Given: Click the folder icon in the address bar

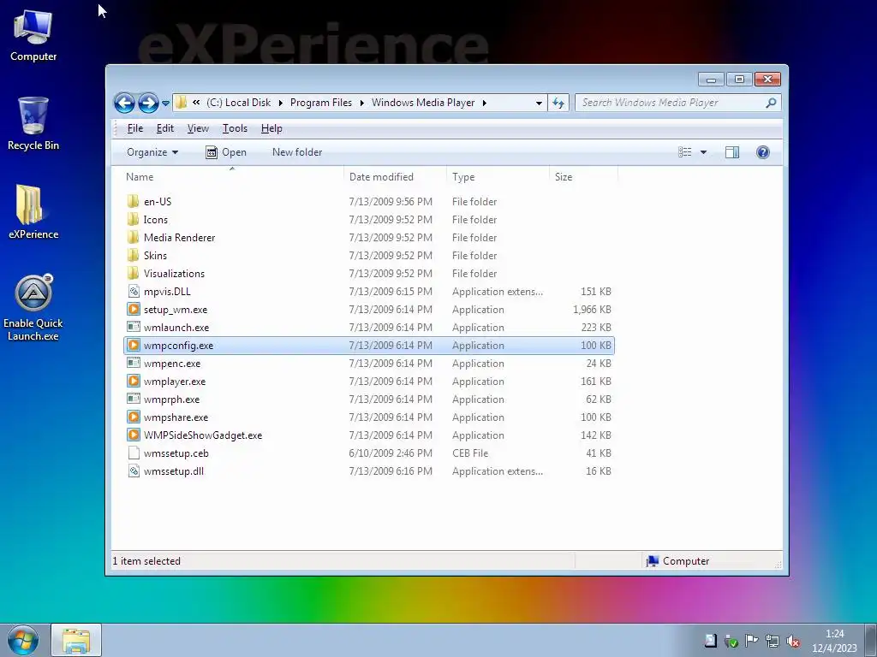Looking at the screenshot, I should tap(182, 103).
